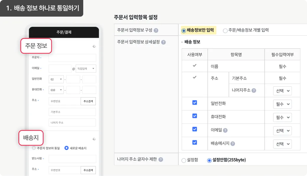Toggle the 일반전화 usage checkbox
Image resolution: width=307 pixels, height=176 pixels.
195,103
